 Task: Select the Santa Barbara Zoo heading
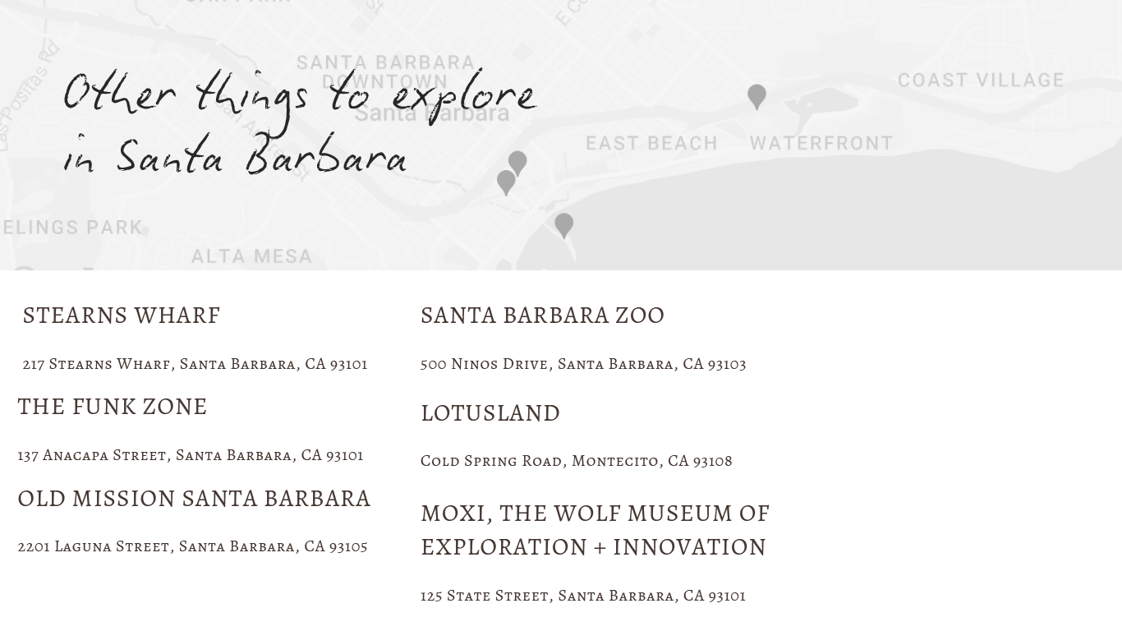pyautogui.click(x=542, y=315)
